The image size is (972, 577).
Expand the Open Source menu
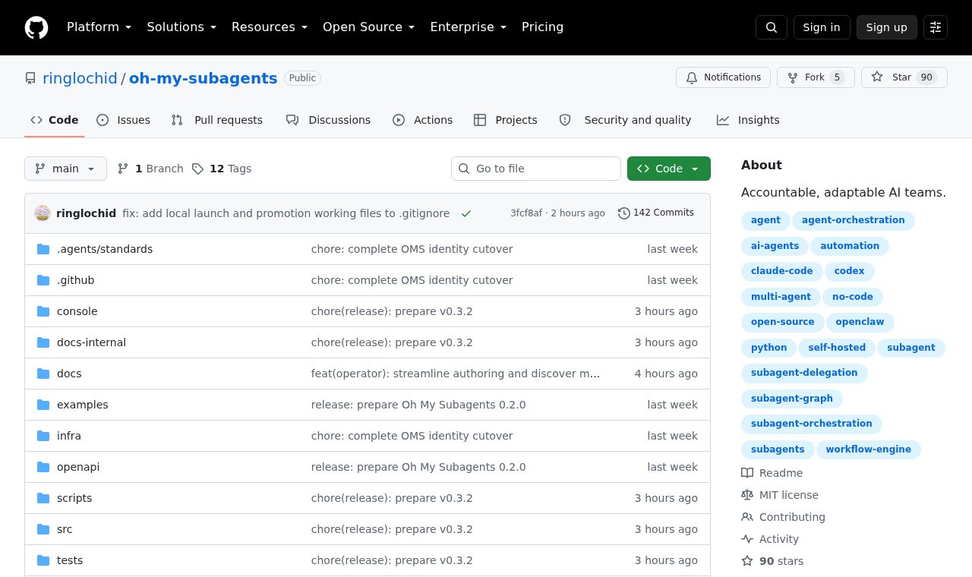click(369, 27)
